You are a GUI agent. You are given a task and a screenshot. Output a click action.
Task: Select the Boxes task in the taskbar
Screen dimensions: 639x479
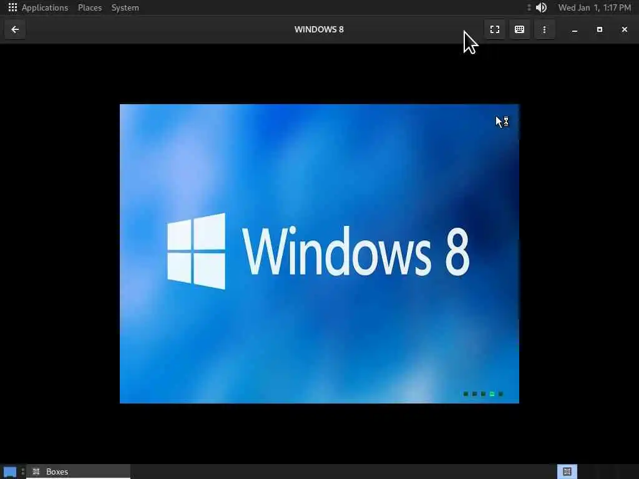pyautogui.click(x=78, y=472)
